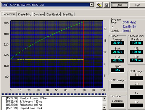This screenshot has width=145, height=110.
Task: Switch to the Disc Quality tab
Action: pyautogui.click(x=53, y=14)
